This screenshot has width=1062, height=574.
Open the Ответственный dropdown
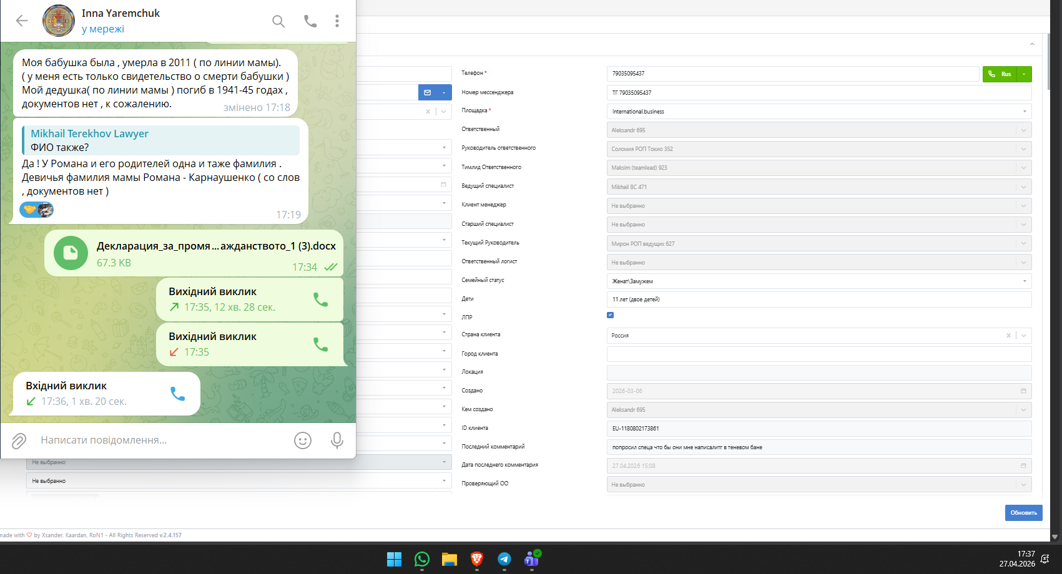tap(819, 130)
